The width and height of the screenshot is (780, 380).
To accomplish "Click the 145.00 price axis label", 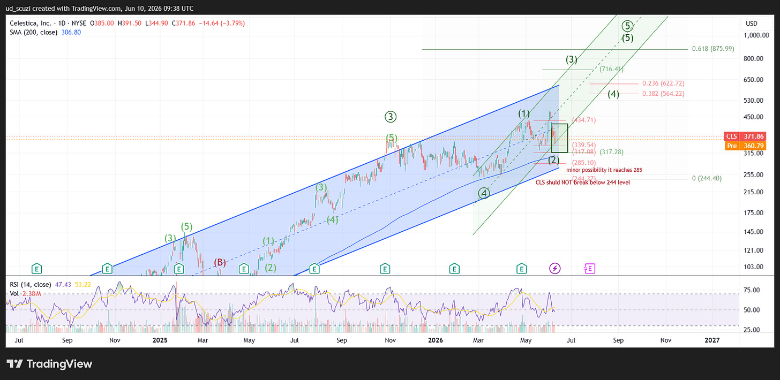I will [x=754, y=231].
